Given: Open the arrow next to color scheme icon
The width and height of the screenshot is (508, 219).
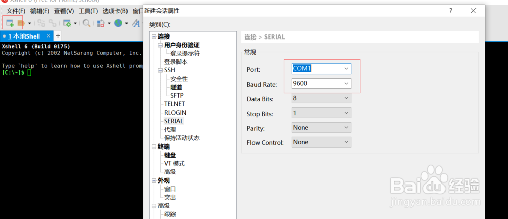Looking at the screenshot, I should [109, 23].
